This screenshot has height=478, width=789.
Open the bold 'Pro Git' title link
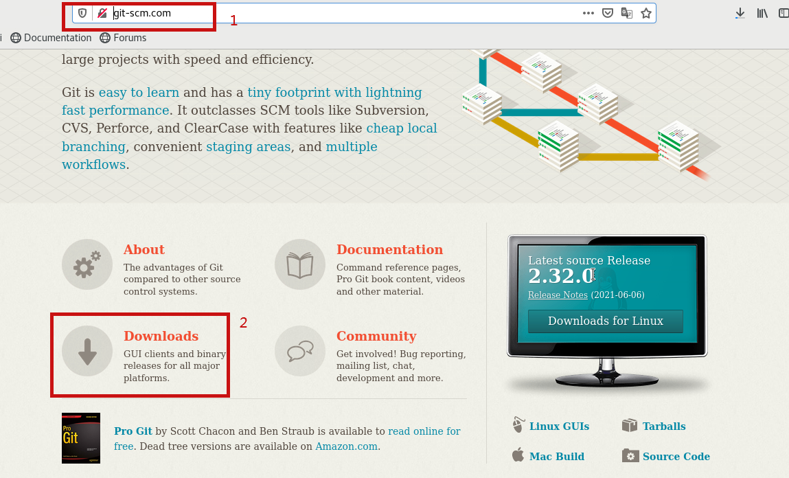tap(133, 431)
